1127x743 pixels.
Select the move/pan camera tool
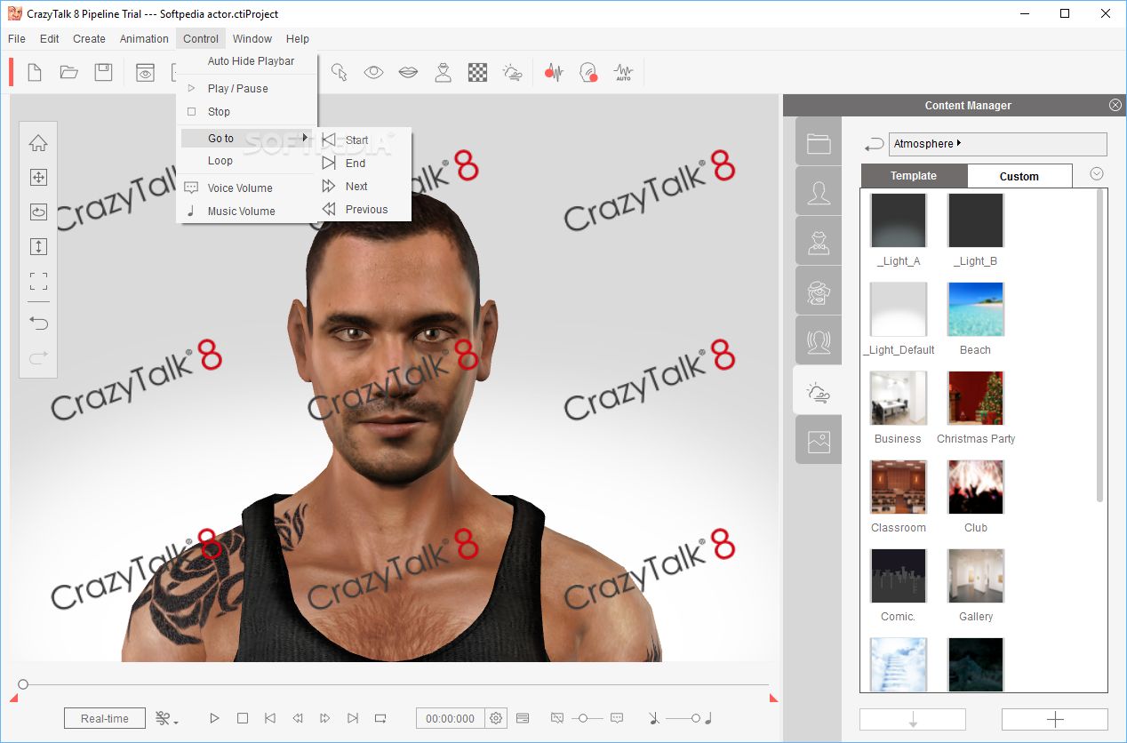click(38, 178)
